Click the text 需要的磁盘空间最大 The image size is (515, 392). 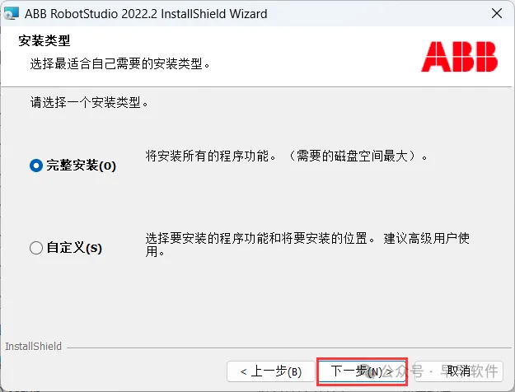click(353, 156)
